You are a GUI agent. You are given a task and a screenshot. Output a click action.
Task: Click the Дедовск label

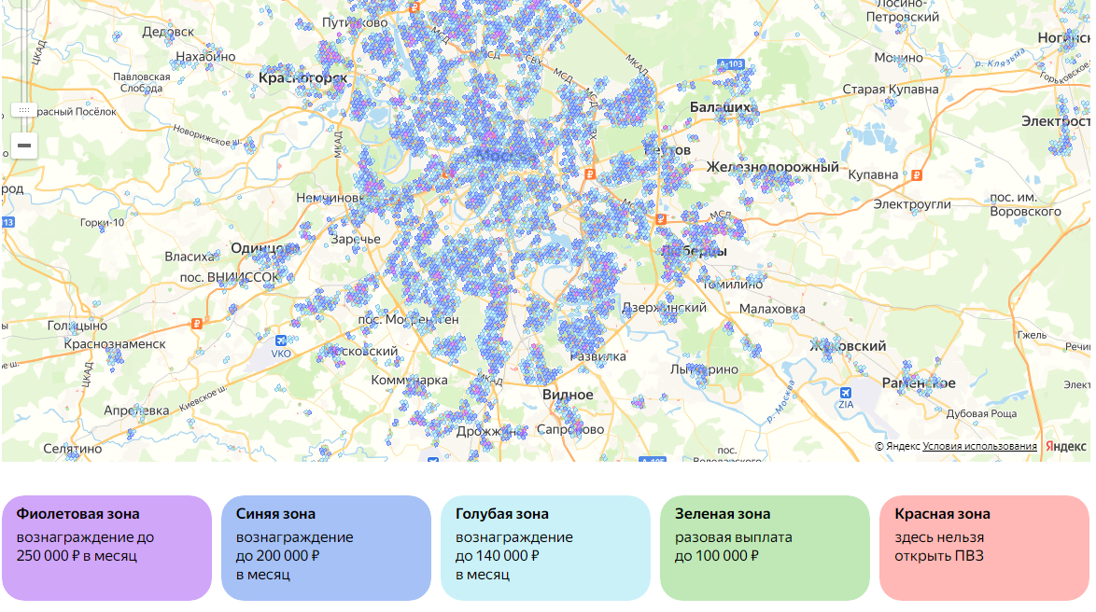[168, 32]
